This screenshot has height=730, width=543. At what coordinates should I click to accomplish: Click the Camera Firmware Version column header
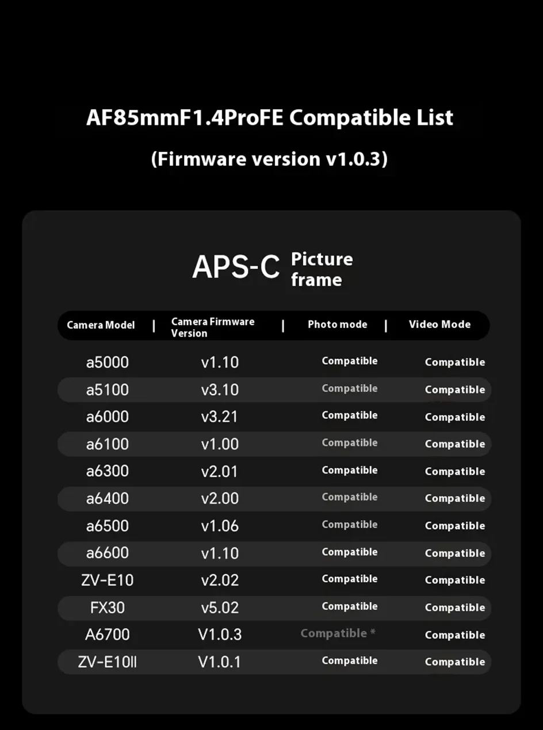(213, 327)
